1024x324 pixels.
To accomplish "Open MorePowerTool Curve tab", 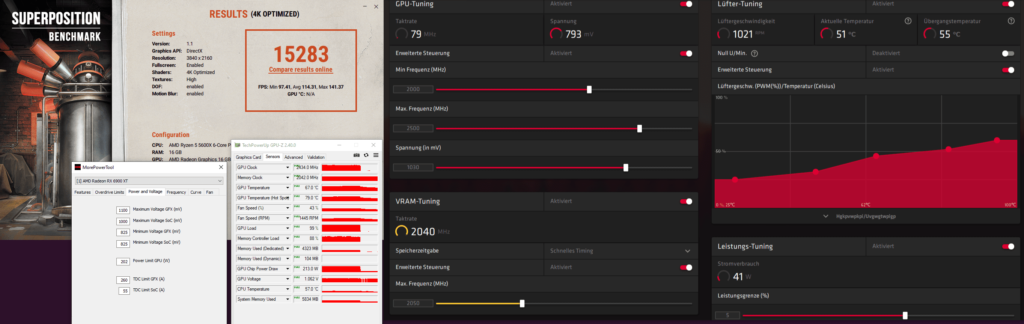I will (196, 193).
